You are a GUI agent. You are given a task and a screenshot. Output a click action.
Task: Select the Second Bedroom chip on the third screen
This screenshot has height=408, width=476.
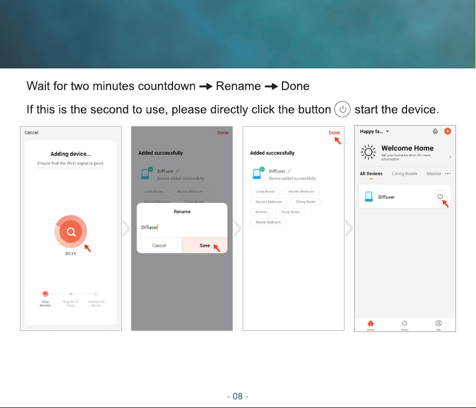pyautogui.click(x=268, y=202)
